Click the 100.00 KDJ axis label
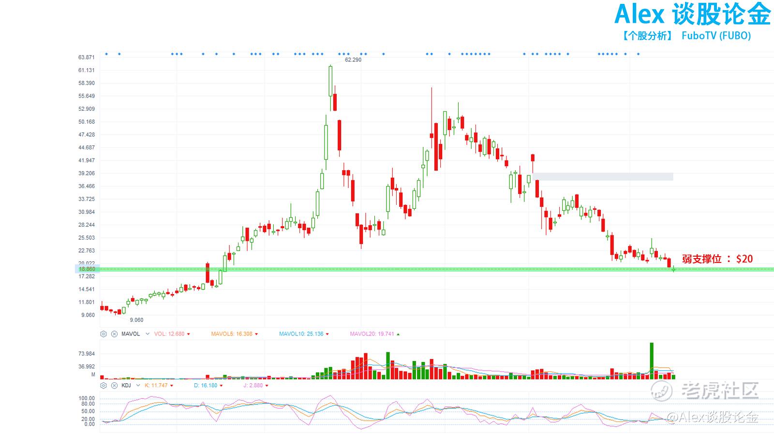This screenshot has height=435, width=774. click(88, 399)
